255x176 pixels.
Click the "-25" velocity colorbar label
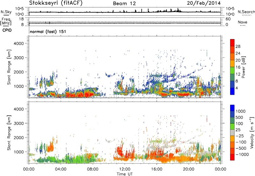point(240,136)
